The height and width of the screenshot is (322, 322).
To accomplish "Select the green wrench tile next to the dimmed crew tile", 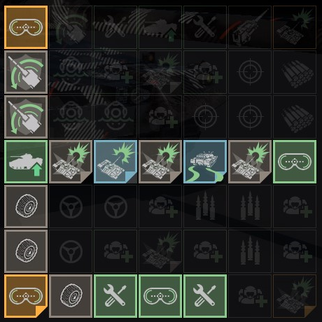I will (205, 296).
